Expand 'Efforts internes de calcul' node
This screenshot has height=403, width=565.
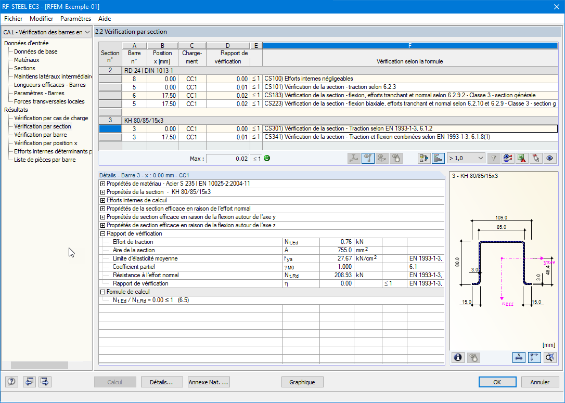coord(102,200)
